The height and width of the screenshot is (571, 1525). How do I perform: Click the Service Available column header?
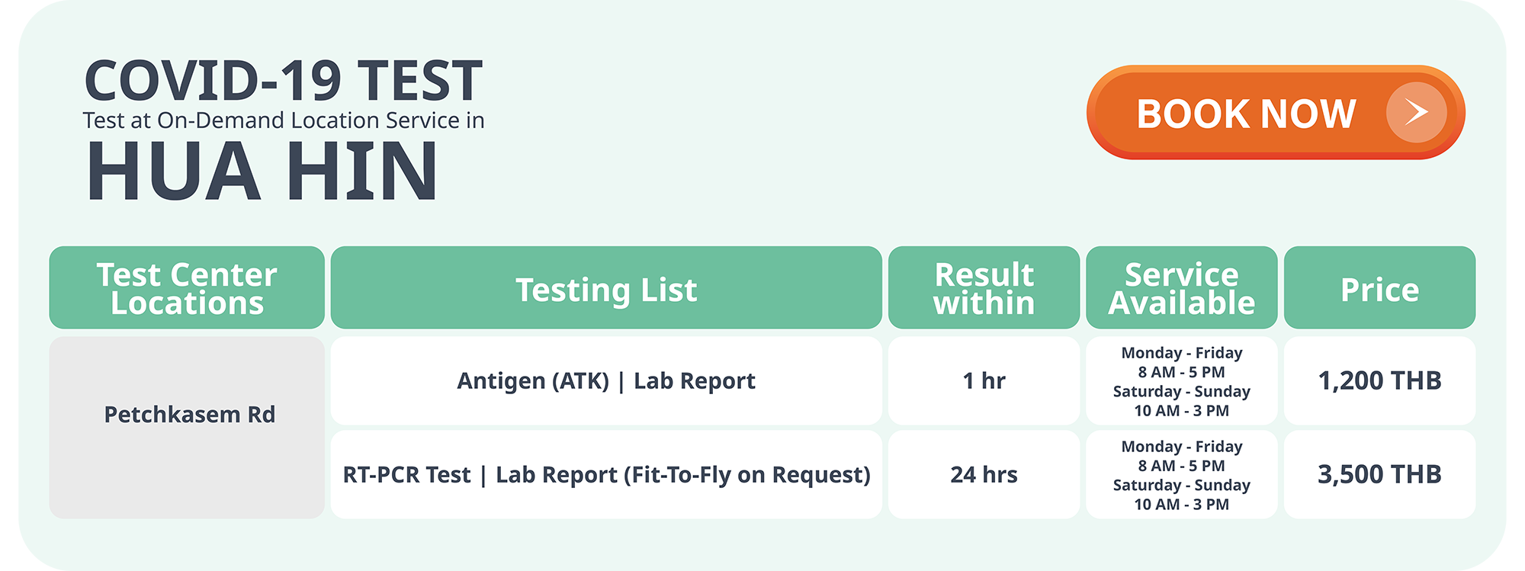point(1181,288)
